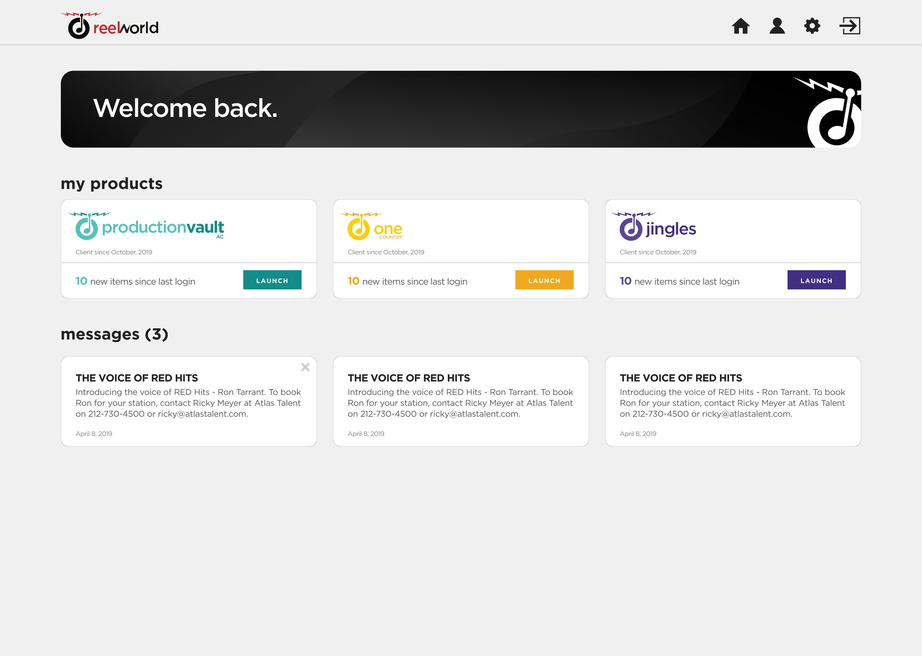Viewport: 922px width, 656px height.
Task: Click the productionvault AC logo
Action: [146, 226]
